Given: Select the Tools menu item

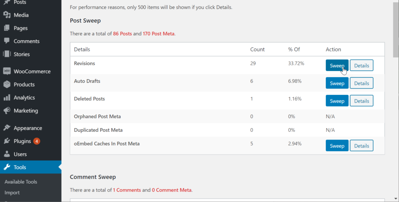Looking at the screenshot, I should [20, 167].
